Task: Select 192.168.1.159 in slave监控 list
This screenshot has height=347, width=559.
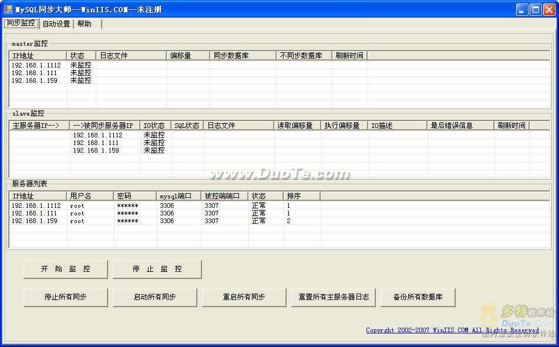Action: [x=96, y=150]
